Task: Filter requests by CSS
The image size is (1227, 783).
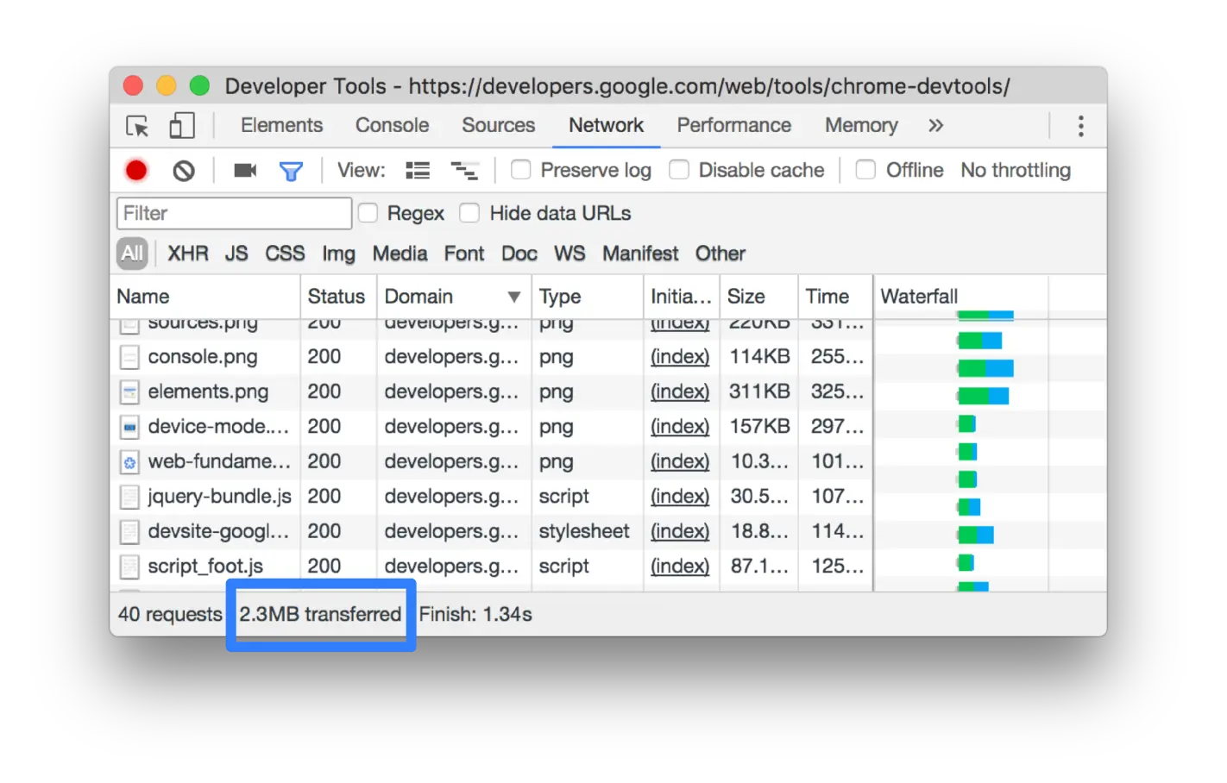Action: click(285, 254)
